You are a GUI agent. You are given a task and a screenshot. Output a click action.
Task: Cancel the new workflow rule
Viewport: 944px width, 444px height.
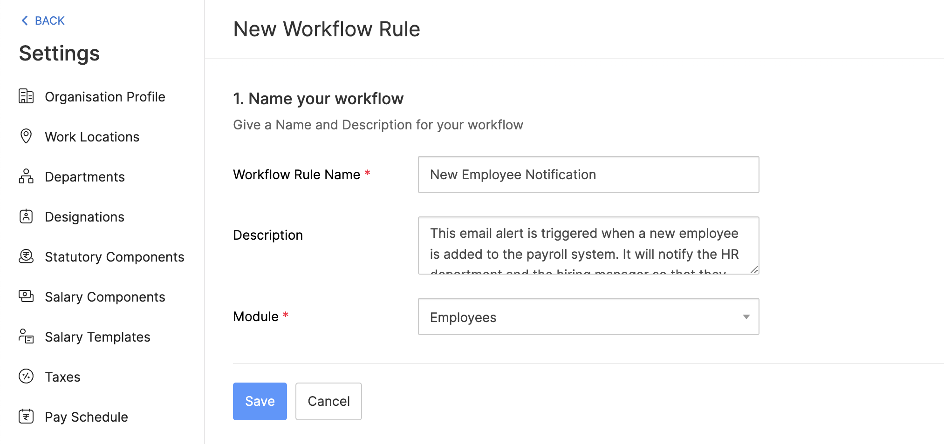tap(328, 401)
